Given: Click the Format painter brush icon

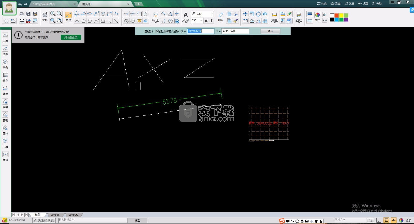Looking at the screenshot, I should (235, 21).
